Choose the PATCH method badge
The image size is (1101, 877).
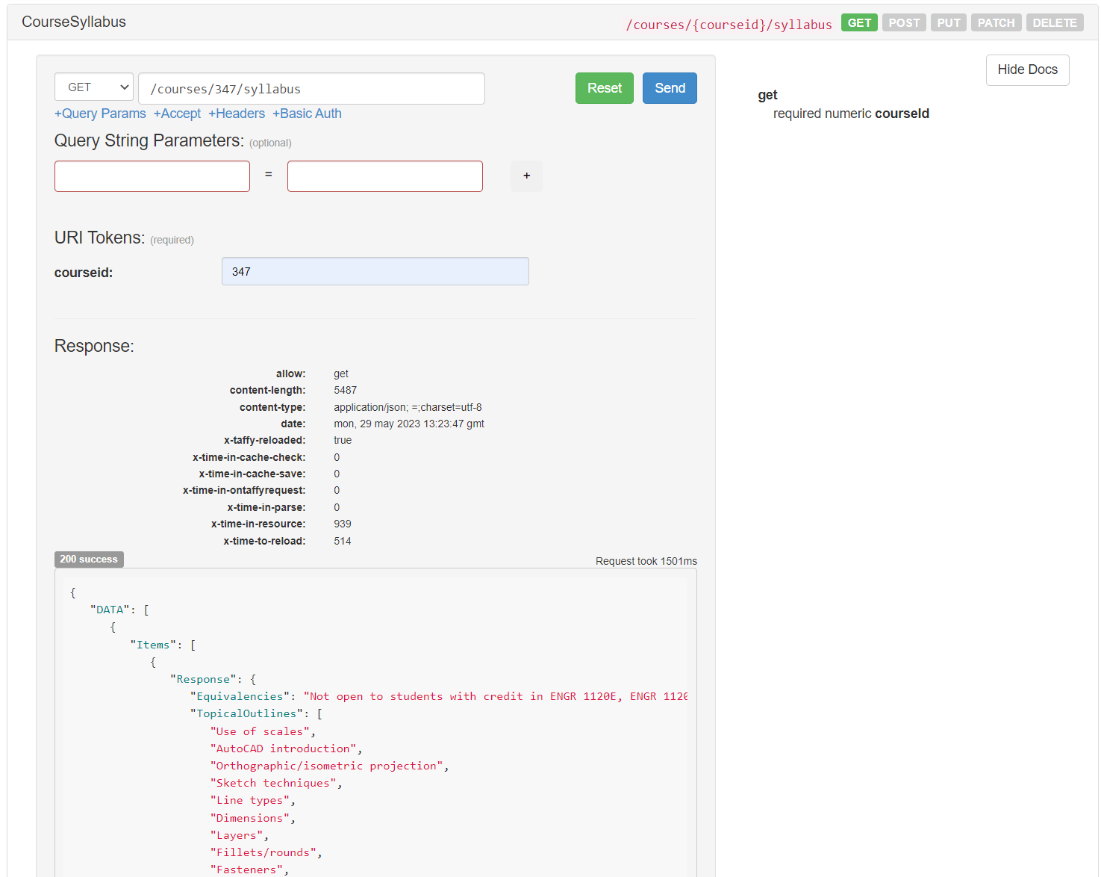(996, 22)
